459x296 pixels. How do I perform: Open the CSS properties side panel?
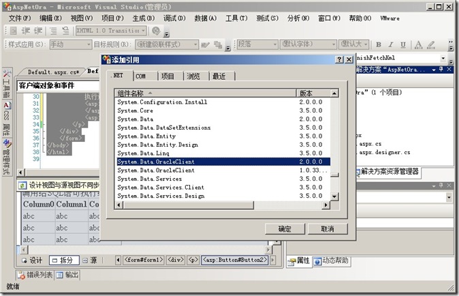(x=7, y=118)
